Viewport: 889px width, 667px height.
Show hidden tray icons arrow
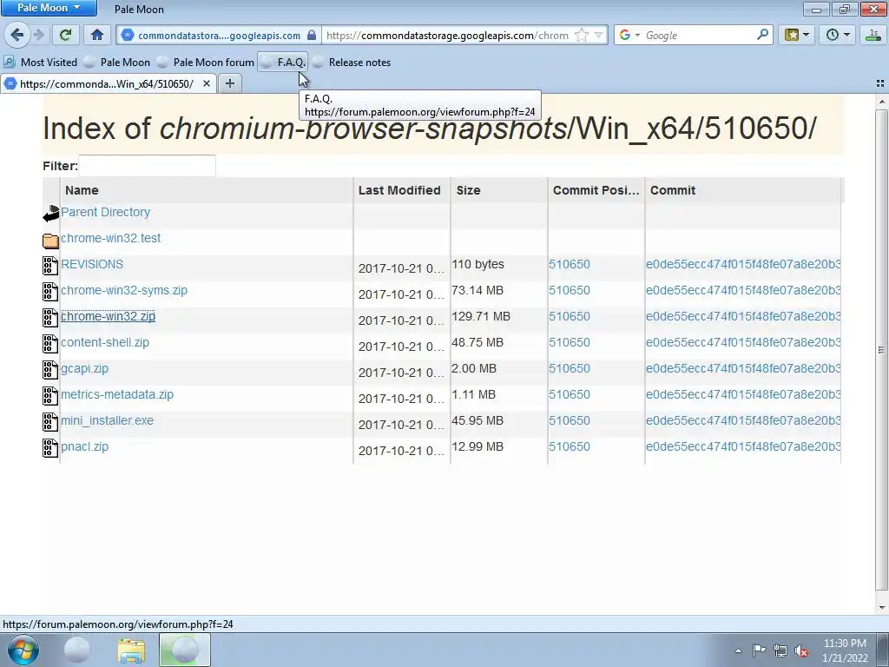[738, 650]
